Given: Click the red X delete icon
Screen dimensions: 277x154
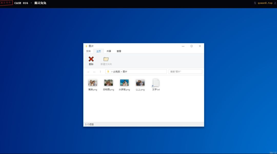Looking at the screenshot, I should click(91, 59).
